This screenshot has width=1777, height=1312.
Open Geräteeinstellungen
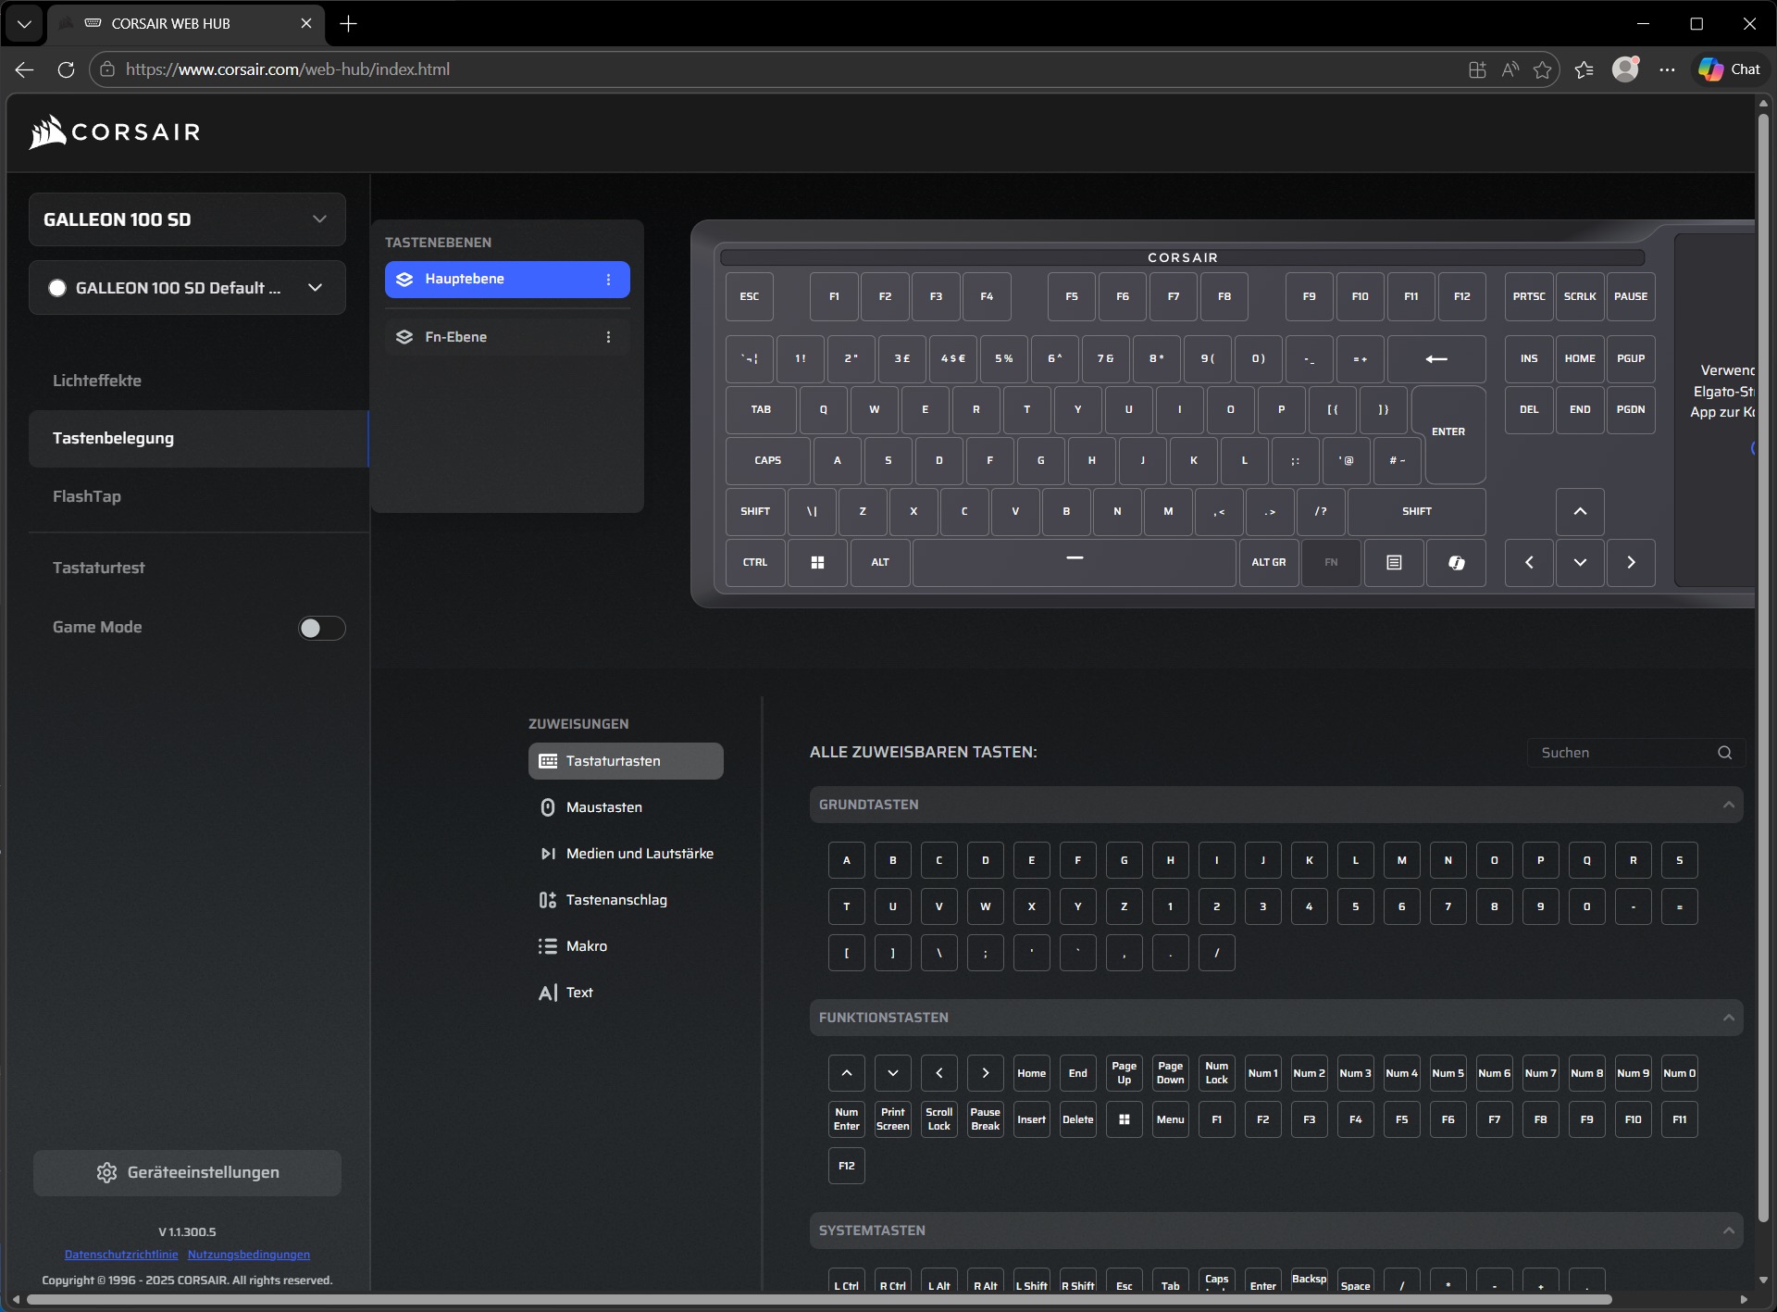[x=187, y=1173]
